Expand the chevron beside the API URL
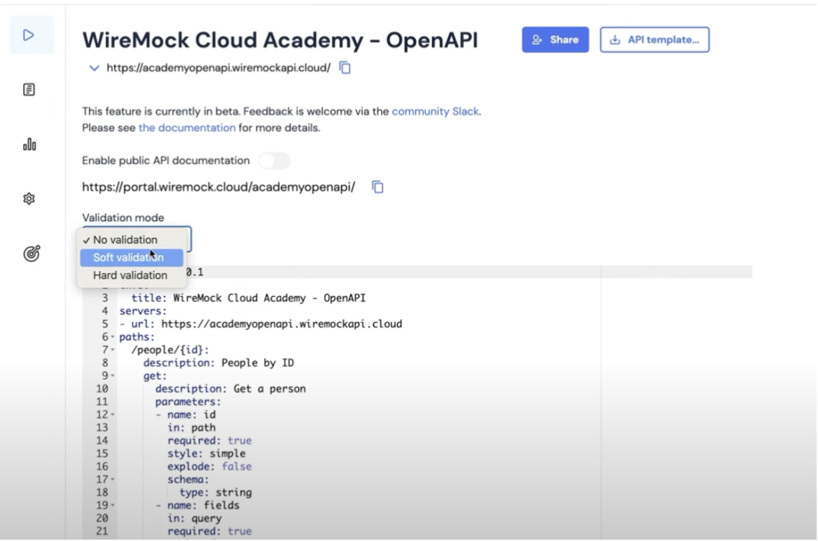The image size is (818, 541). tap(95, 68)
